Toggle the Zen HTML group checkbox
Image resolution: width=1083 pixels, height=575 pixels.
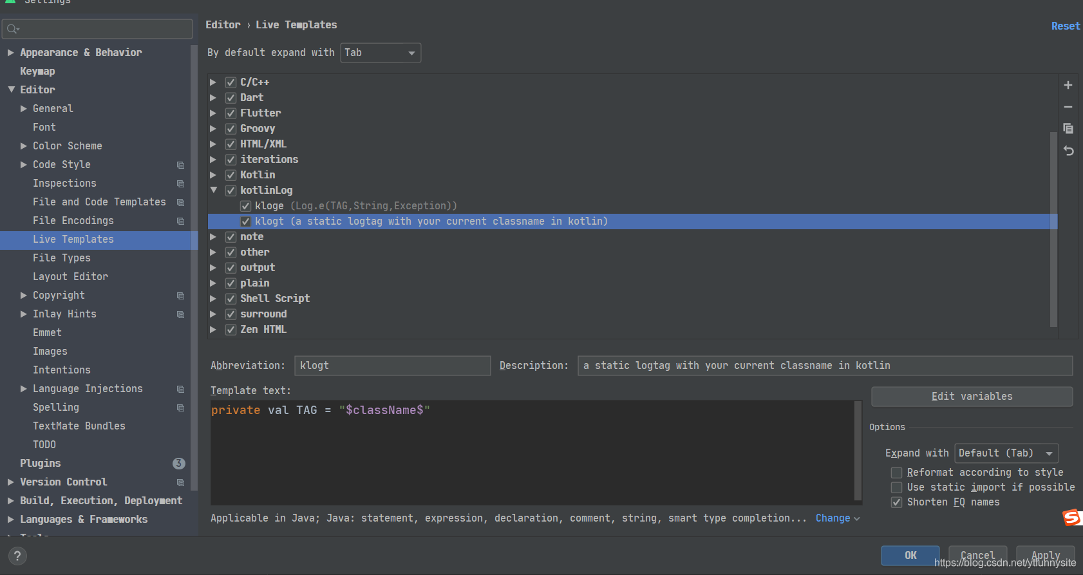click(231, 330)
